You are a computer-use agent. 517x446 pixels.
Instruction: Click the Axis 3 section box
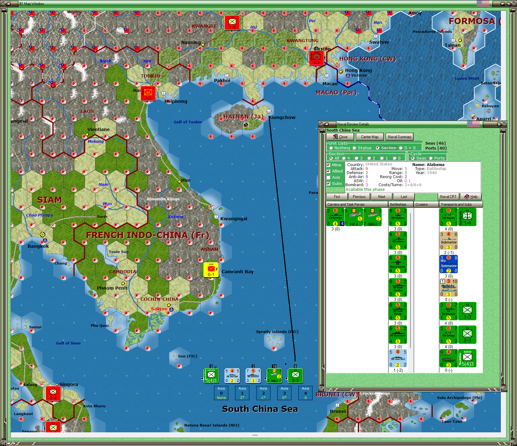click(x=284, y=393)
